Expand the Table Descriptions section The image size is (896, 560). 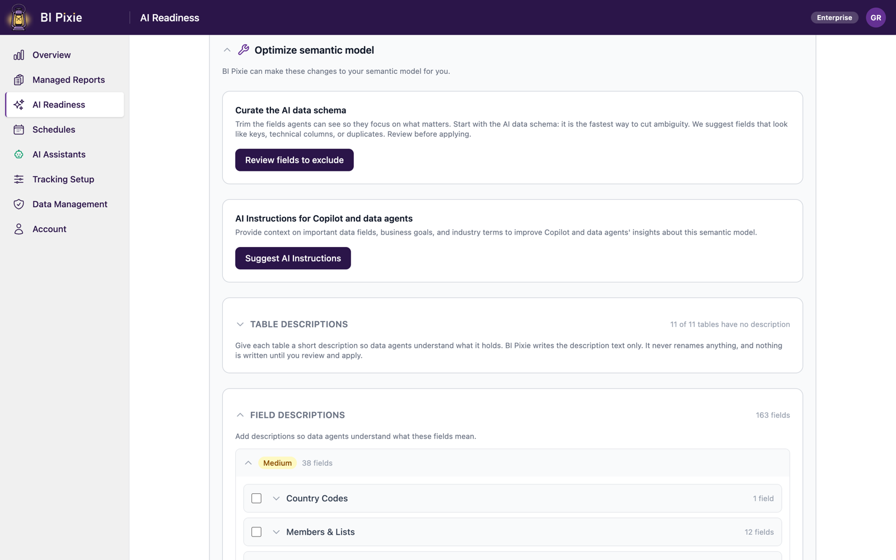tap(240, 324)
